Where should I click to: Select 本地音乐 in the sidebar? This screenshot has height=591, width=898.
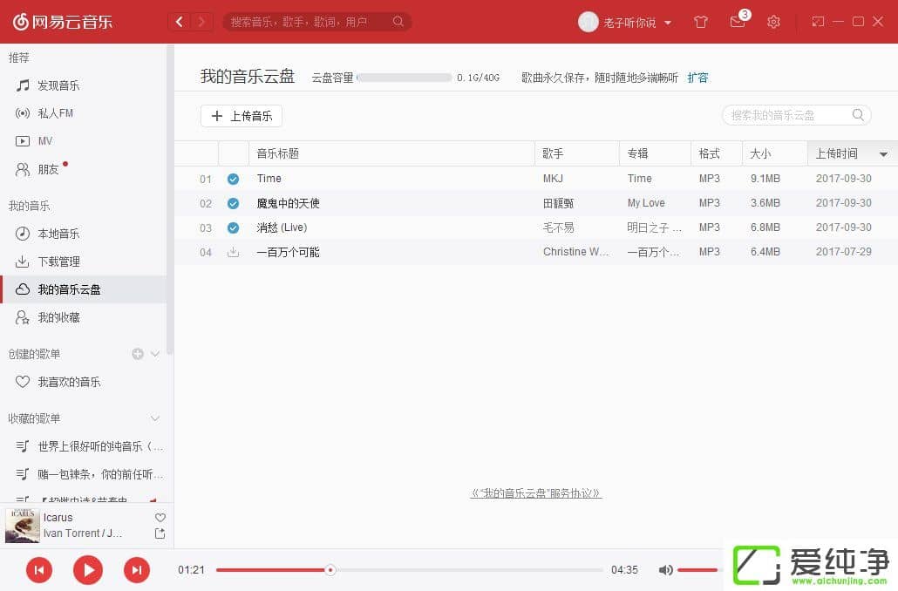[58, 234]
